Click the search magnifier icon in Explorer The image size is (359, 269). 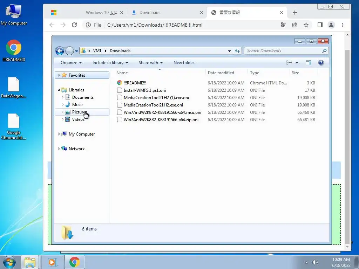click(x=324, y=51)
